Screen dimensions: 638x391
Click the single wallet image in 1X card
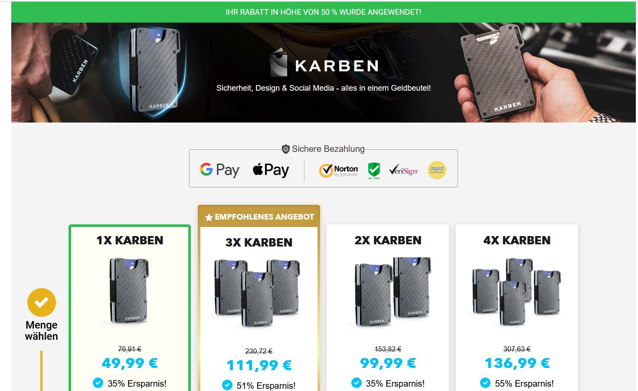(x=129, y=291)
